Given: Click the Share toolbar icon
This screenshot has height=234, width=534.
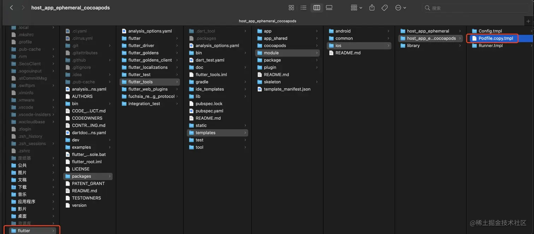Looking at the screenshot, I should pyautogui.click(x=372, y=7).
